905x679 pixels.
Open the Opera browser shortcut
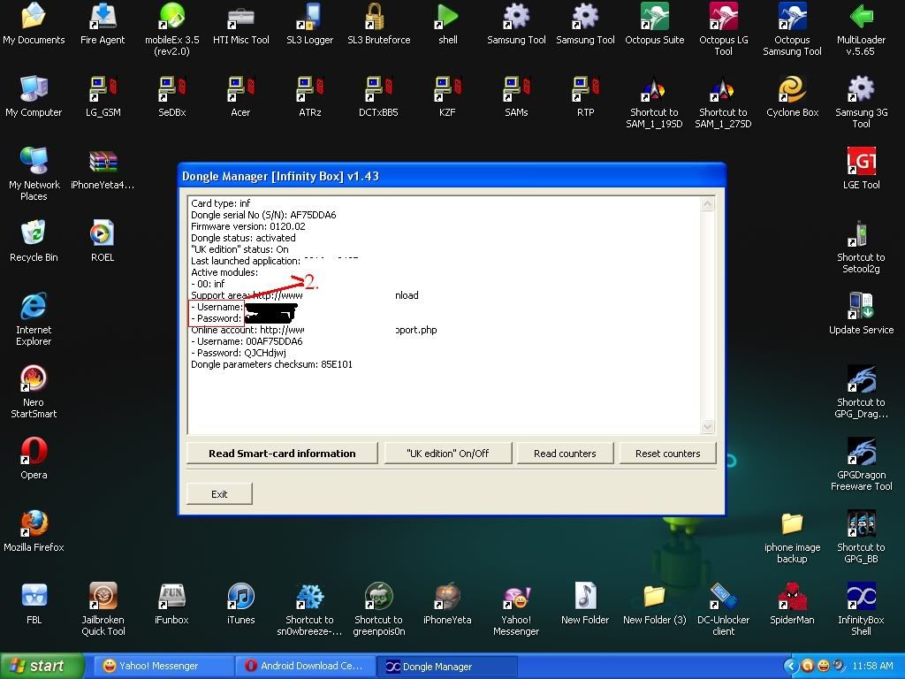[x=34, y=459]
